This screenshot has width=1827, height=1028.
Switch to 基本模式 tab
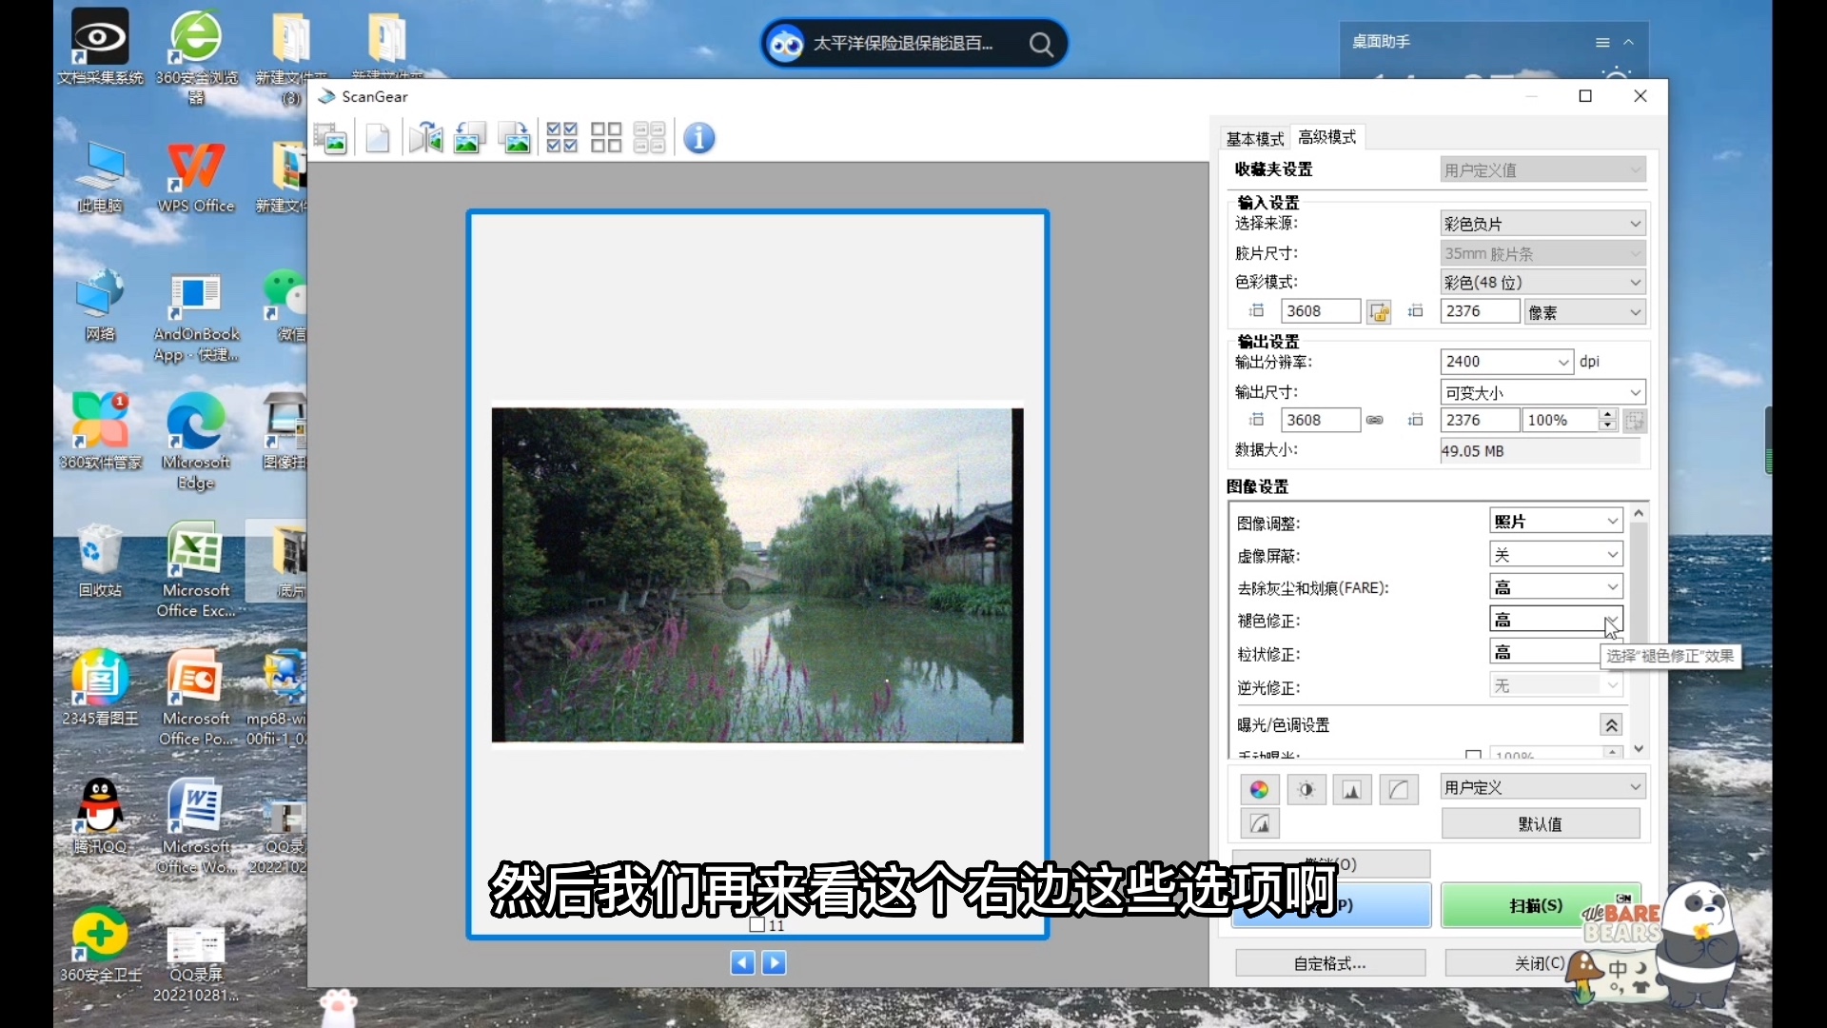[1254, 139]
